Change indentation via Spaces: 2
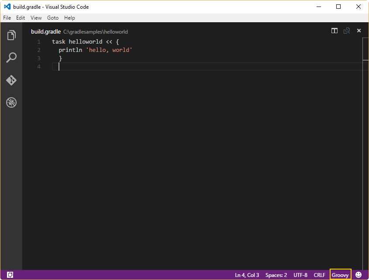The width and height of the screenshot is (369, 280). click(x=276, y=275)
